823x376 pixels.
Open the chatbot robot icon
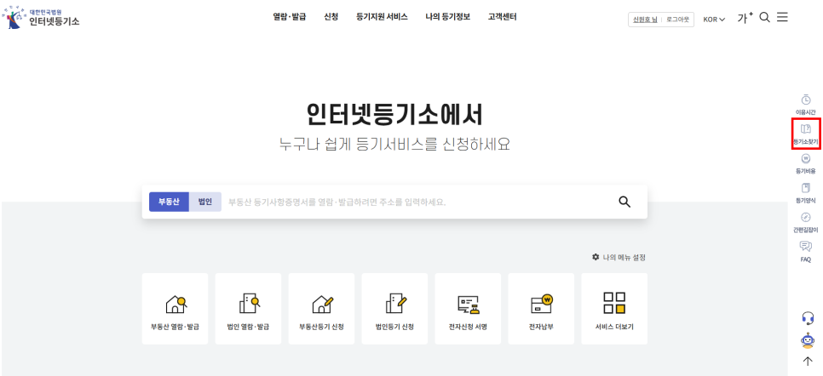pyautogui.click(x=808, y=340)
